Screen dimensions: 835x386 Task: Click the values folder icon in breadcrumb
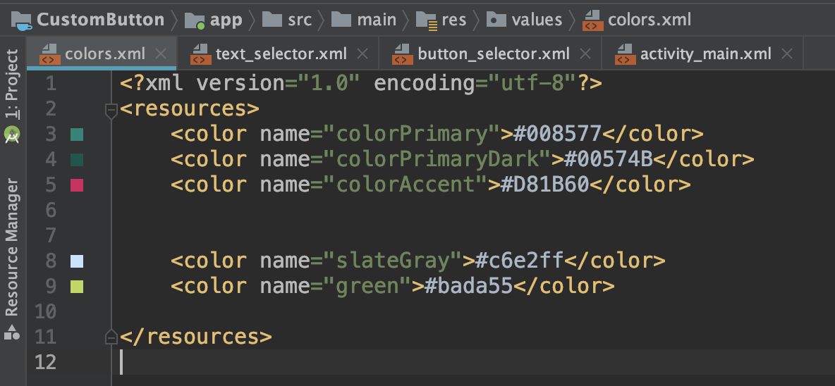496,20
